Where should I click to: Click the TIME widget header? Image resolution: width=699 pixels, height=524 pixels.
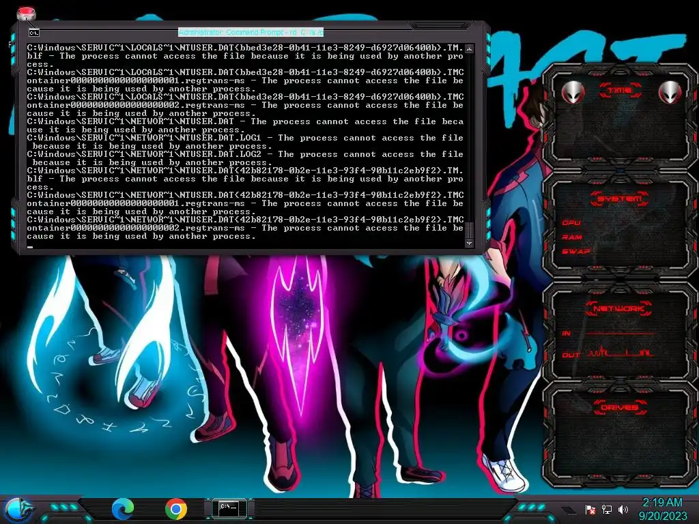pos(620,91)
